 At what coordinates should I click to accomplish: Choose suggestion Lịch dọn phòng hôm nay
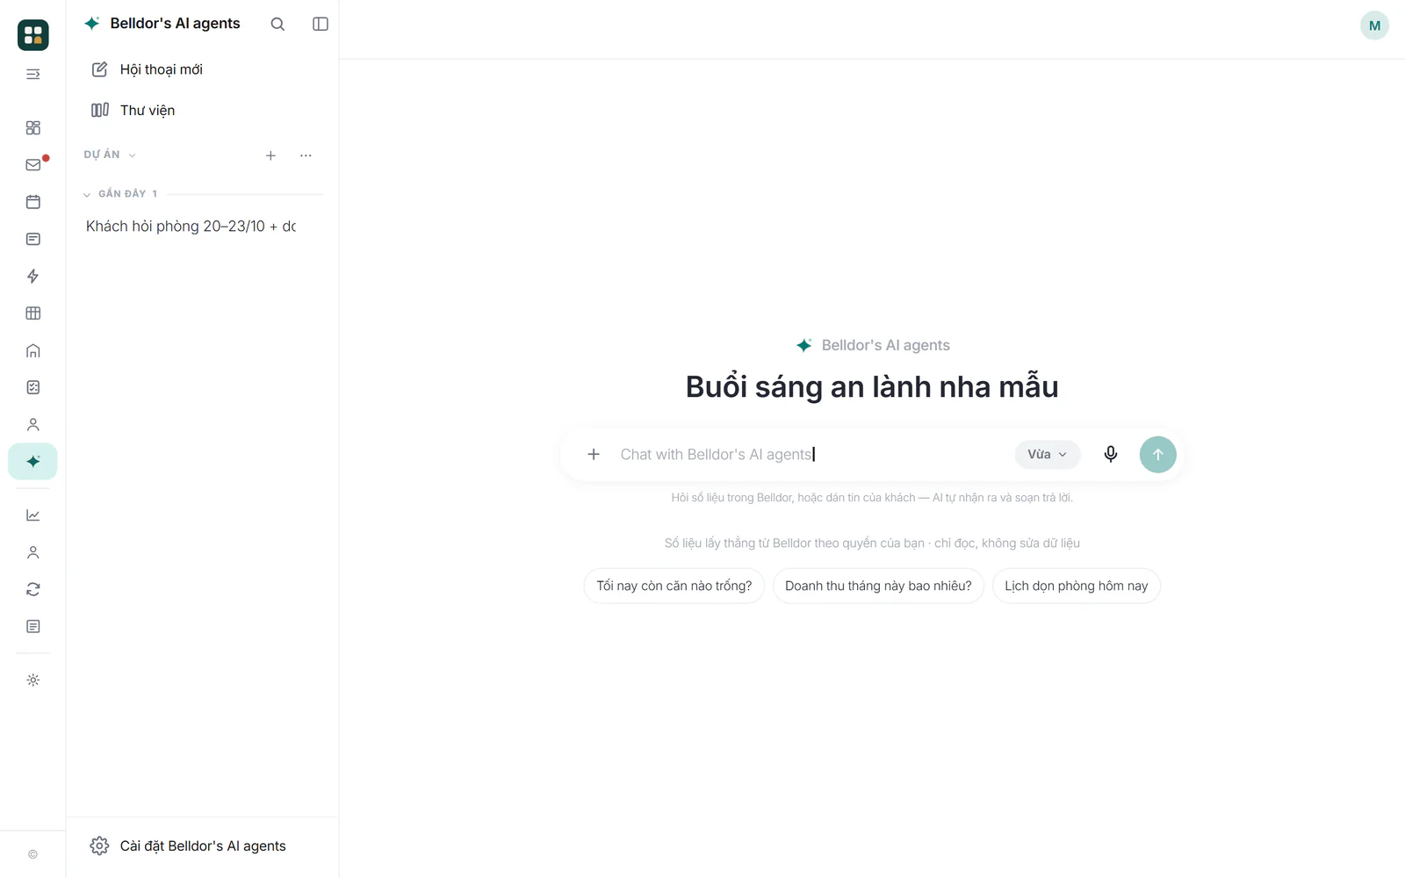[x=1077, y=586]
